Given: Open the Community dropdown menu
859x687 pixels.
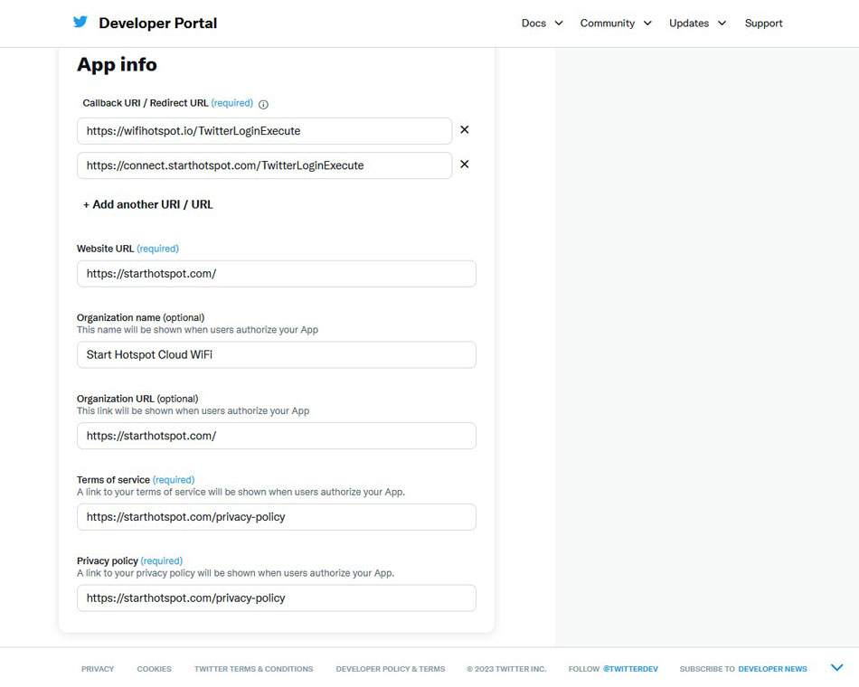Looking at the screenshot, I should [615, 24].
